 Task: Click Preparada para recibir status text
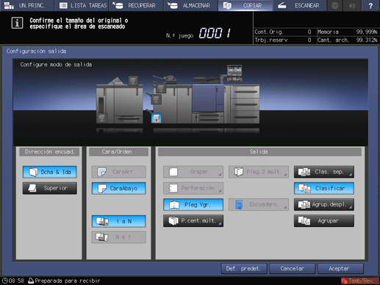(68, 281)
